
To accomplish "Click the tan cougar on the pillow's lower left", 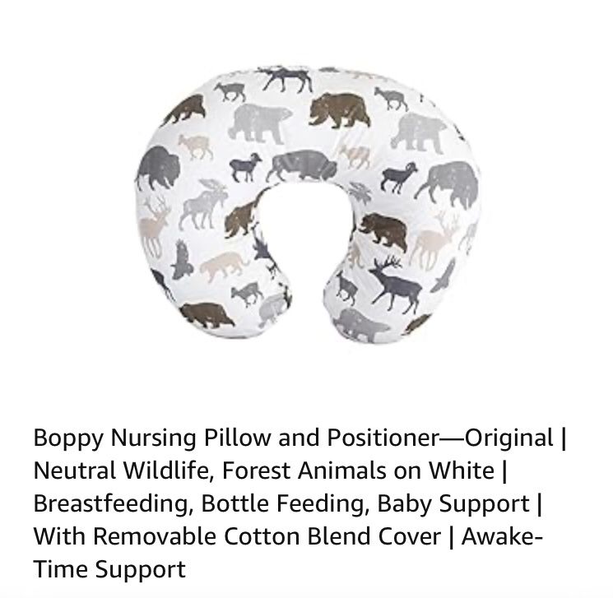I will tap(224, 267).
